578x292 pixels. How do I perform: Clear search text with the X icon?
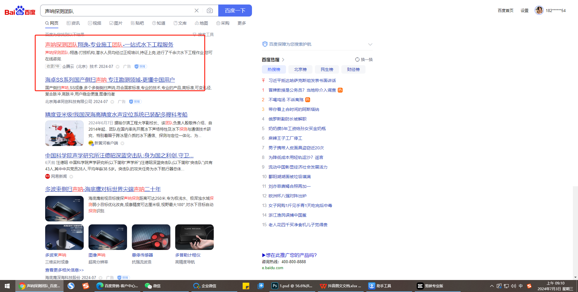tap(197, 11)
